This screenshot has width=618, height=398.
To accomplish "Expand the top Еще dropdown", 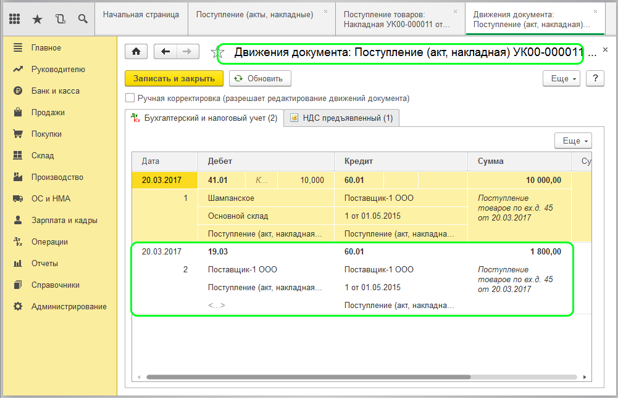I will point(561,78).
